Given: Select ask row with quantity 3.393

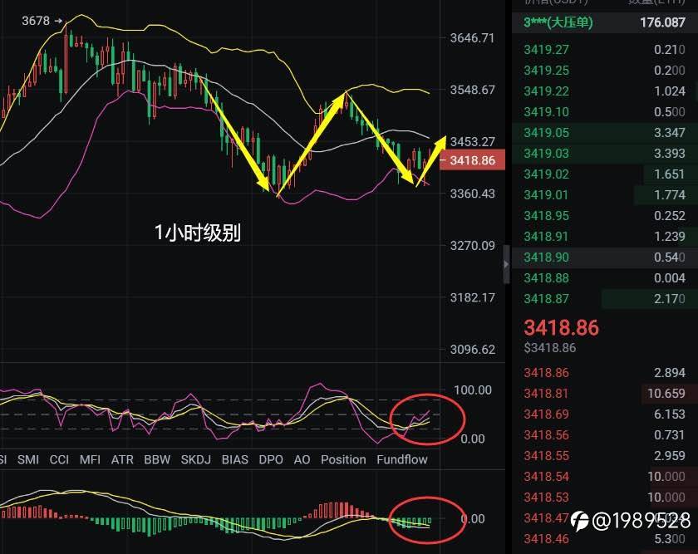Looking at the screenshot, I should pos(605,153).
